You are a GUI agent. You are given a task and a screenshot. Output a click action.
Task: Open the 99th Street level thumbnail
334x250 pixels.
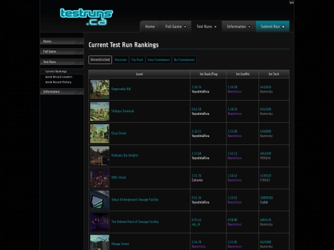coord(100,178)
